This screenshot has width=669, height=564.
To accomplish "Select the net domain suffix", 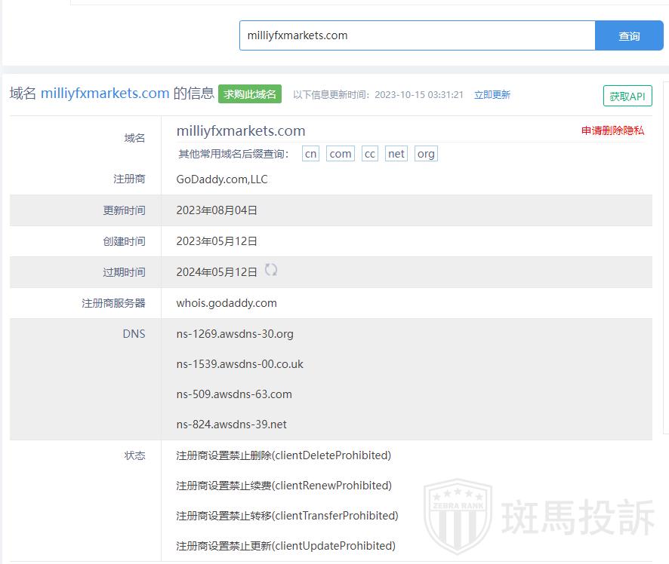I will [x=396, y=154].
